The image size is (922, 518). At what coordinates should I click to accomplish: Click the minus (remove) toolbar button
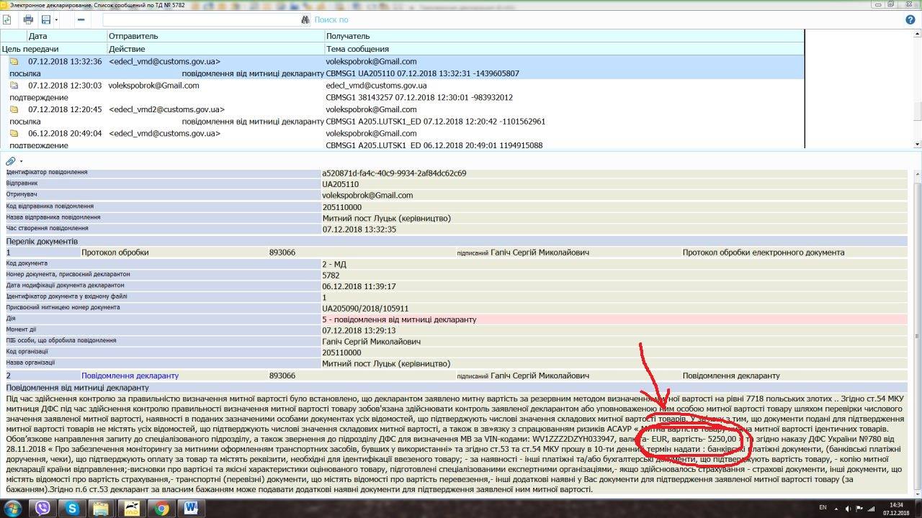[81, 19]
